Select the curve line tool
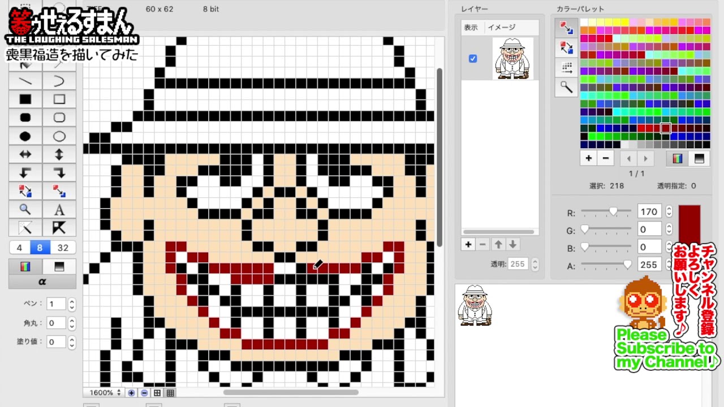724x407 pixels. [x=59, y=81]
